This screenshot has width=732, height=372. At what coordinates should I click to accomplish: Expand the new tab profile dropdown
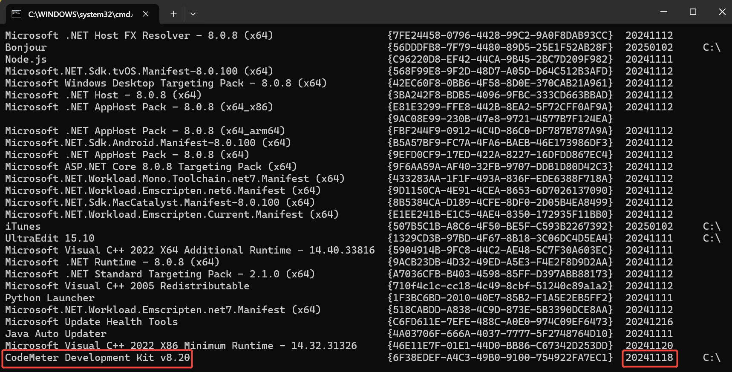click(193, 14)
